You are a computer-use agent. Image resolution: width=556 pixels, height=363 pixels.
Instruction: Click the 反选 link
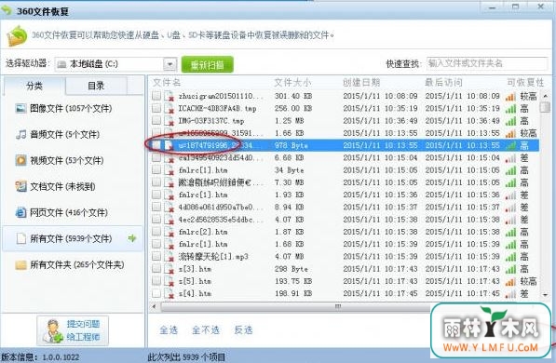(x=243, y=330)
